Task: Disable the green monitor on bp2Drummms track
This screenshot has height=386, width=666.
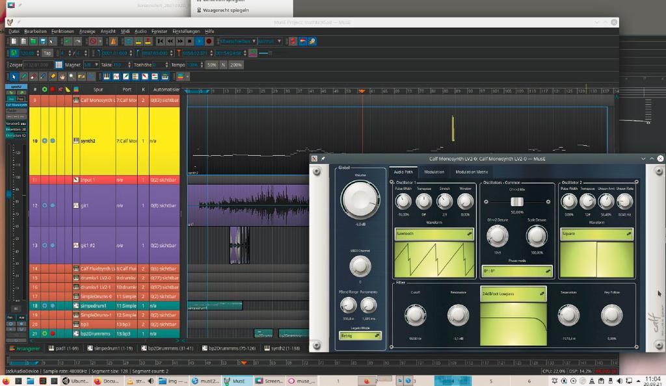Action: click(x=44, y=333)
